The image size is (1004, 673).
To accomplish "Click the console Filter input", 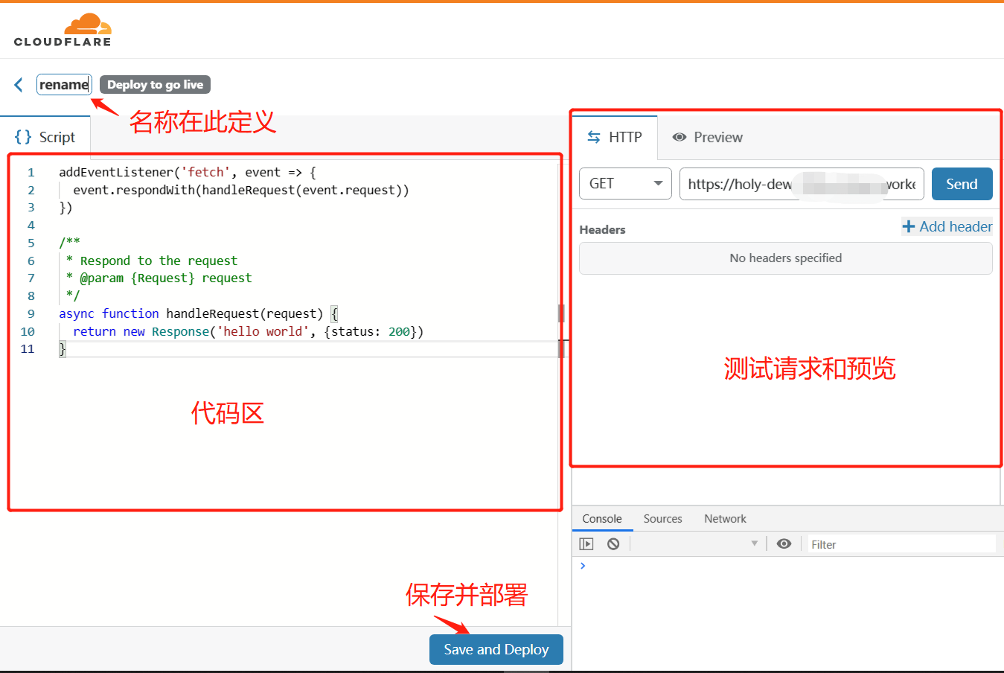I will click(x=901, y=544).
